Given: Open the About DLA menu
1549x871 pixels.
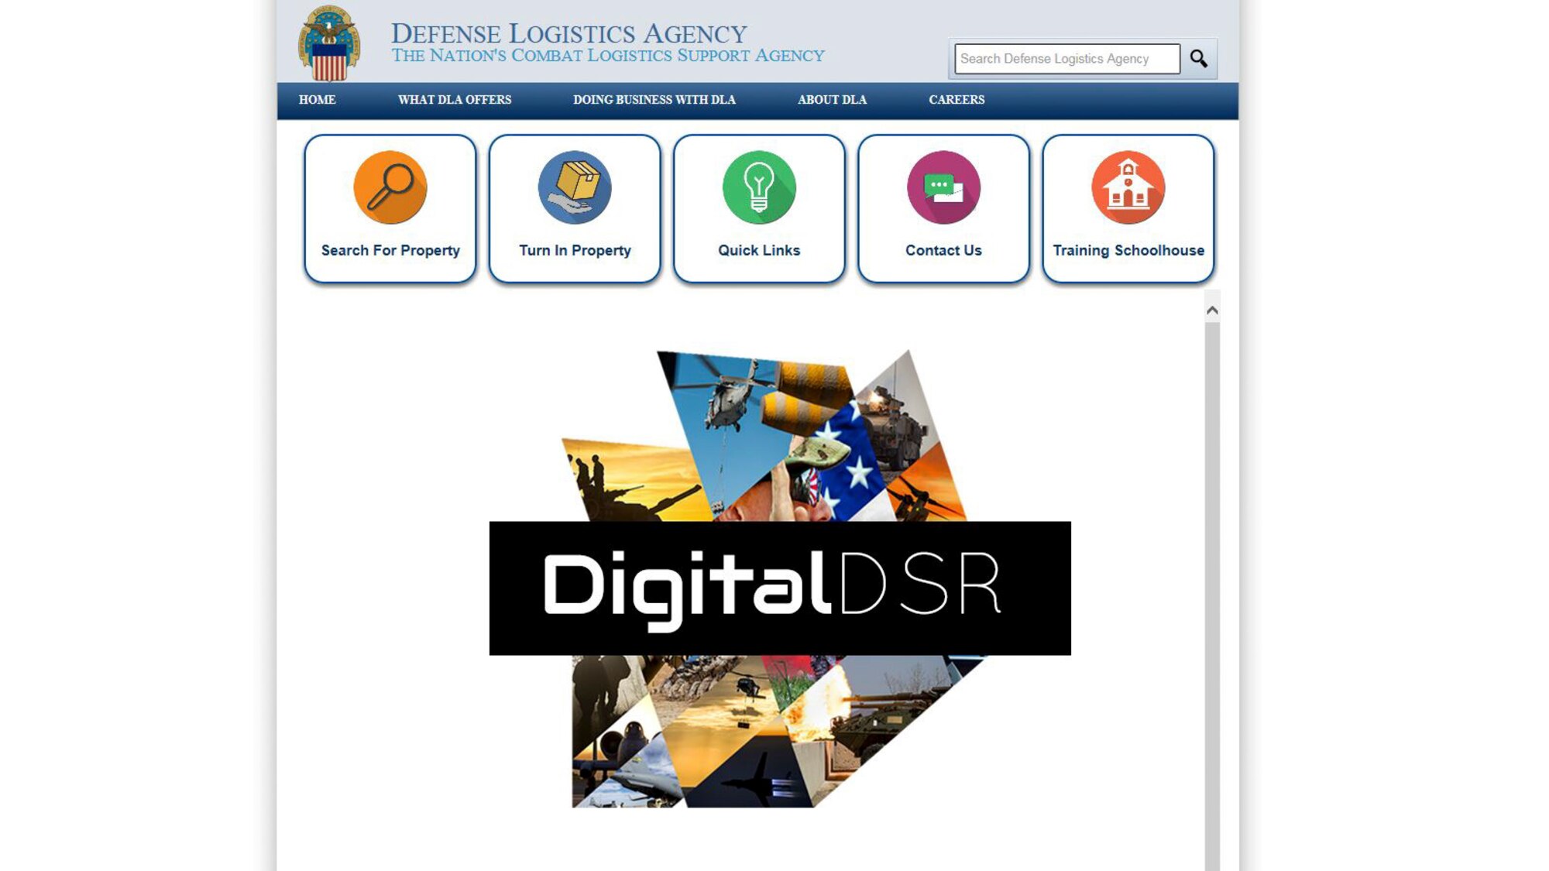Looking at the screenshot, I should 833,100.
